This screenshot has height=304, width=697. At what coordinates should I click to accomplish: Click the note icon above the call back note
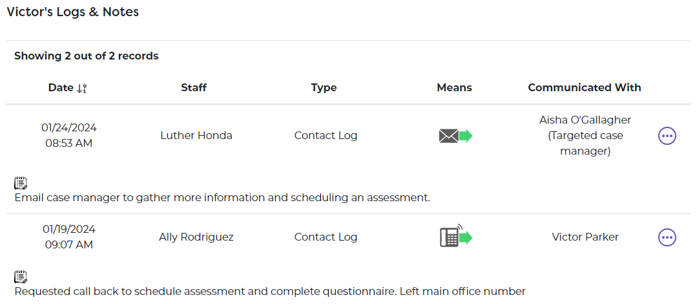pos(21,277)
